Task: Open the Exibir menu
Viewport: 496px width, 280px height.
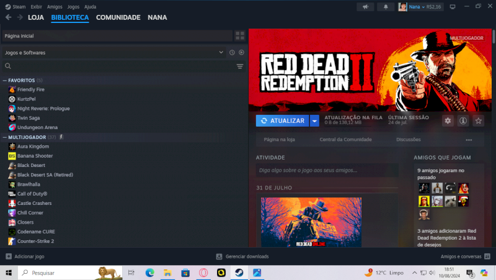Action: [37, 7]
